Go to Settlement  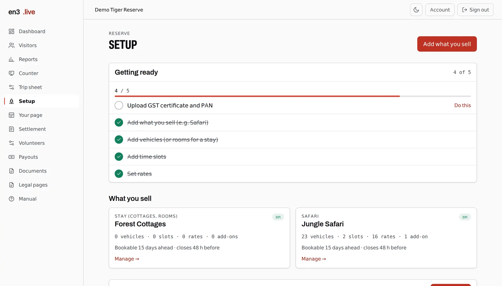pos(42,129)
